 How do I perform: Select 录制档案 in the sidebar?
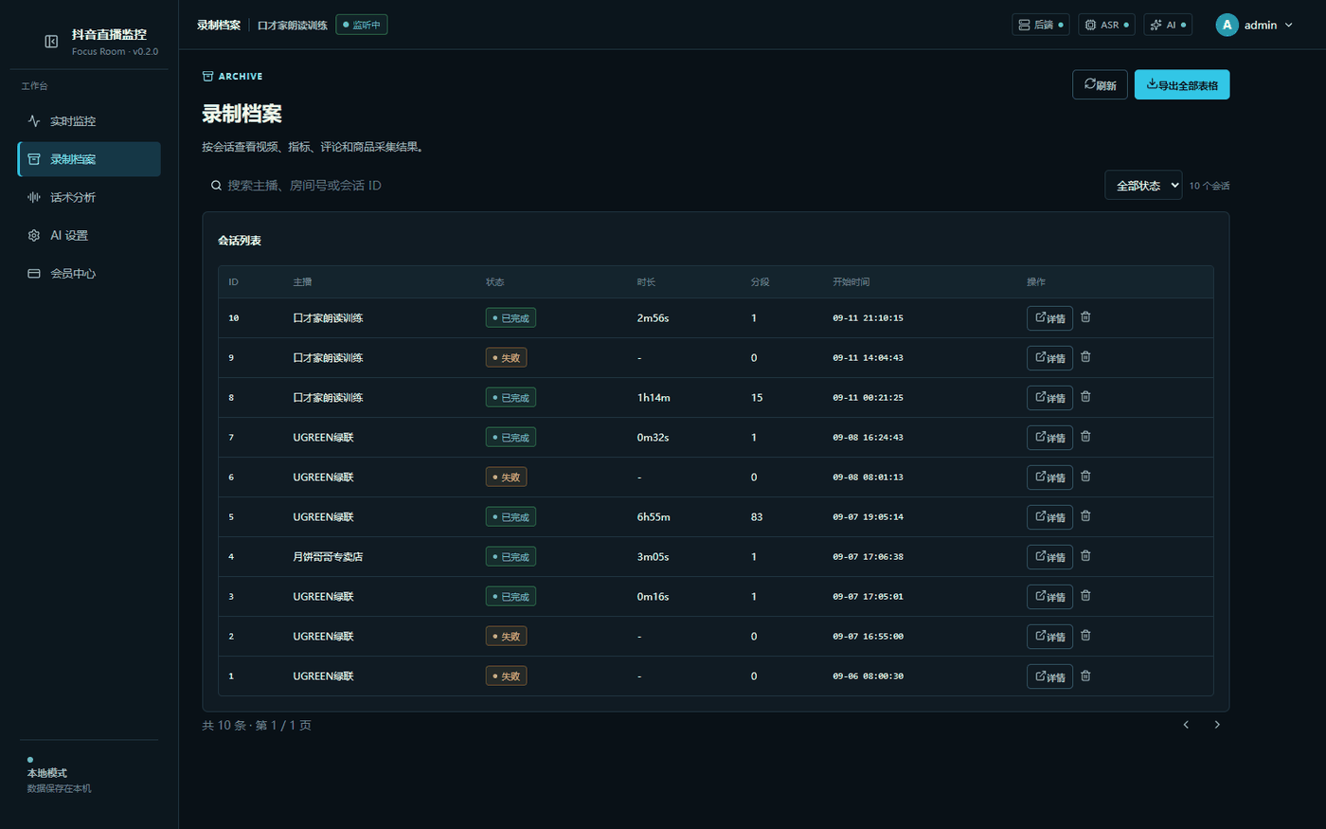pos(89,159)
